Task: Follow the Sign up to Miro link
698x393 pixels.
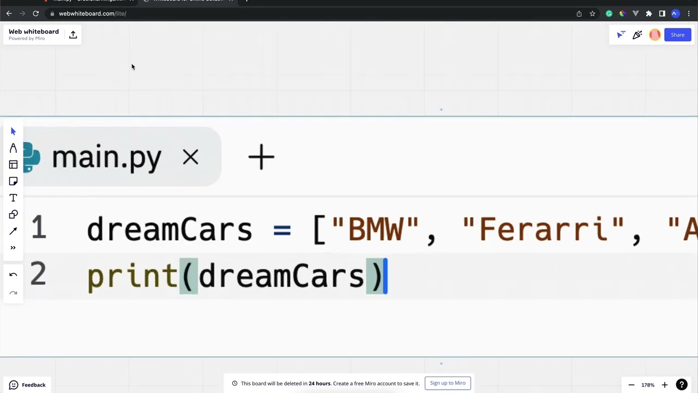Action: pyautogui.click(x=448, y=383)
